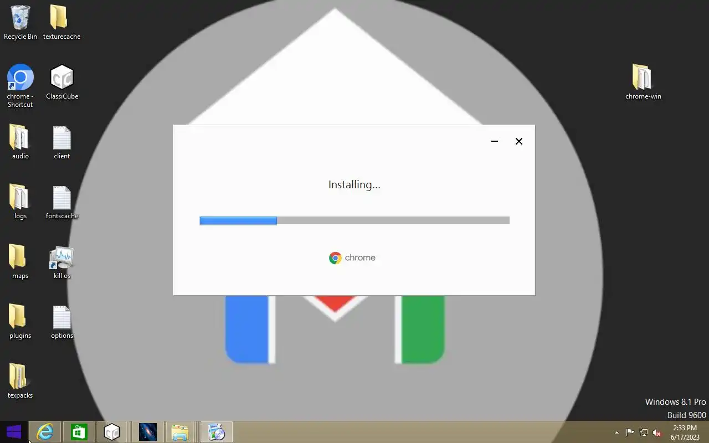The image size is (709, 443).
Task: Select the fontscache file icon
Action: (x=61, y=202)
